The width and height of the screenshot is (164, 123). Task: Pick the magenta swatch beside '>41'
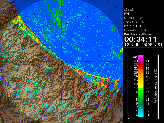(141, 57)
